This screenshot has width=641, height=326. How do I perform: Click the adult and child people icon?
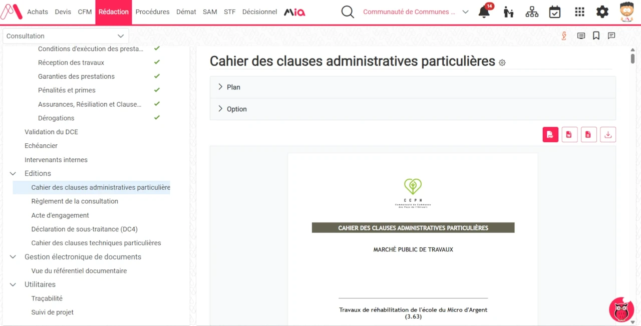pos(509,12)
